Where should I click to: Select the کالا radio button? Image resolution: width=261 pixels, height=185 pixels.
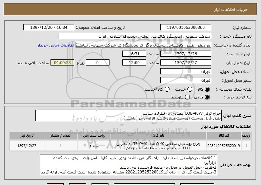207,89
